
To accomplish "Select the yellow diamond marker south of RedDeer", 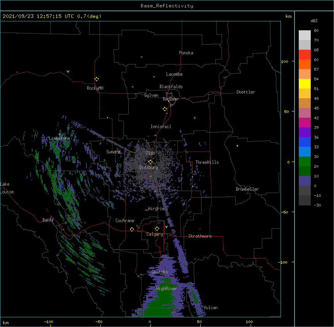I will (x=165, y=109).
